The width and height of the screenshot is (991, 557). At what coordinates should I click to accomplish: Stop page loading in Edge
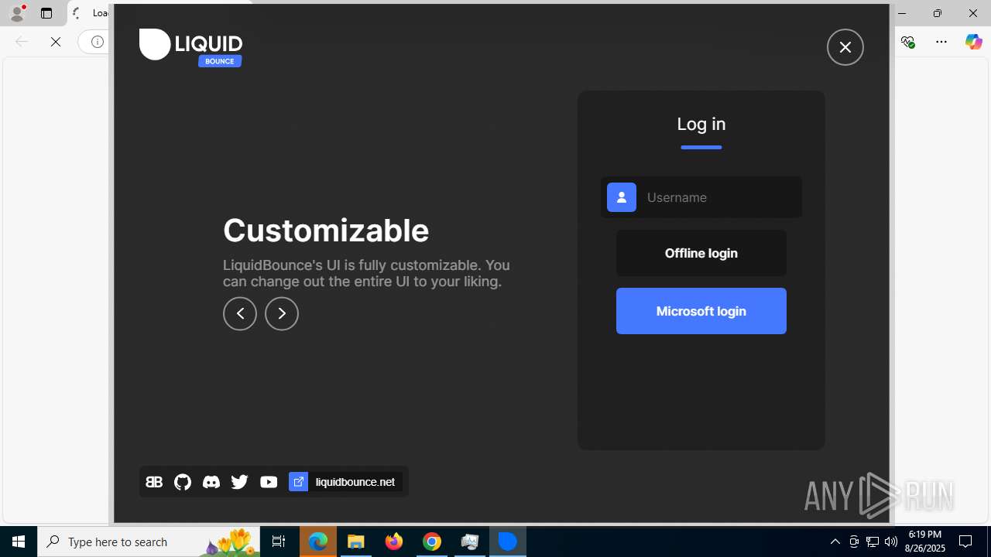coord(56,42)
